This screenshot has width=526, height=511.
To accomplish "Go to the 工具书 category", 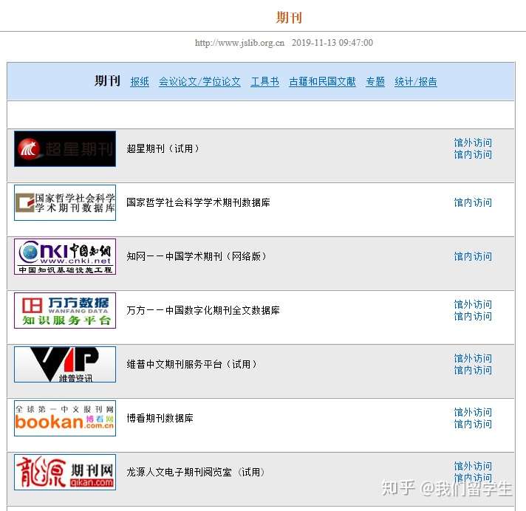I will [x=264, y=81].
